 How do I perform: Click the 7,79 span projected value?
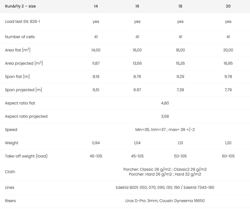pos(228,90)
